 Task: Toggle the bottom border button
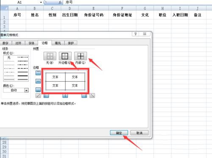(38, 89)
